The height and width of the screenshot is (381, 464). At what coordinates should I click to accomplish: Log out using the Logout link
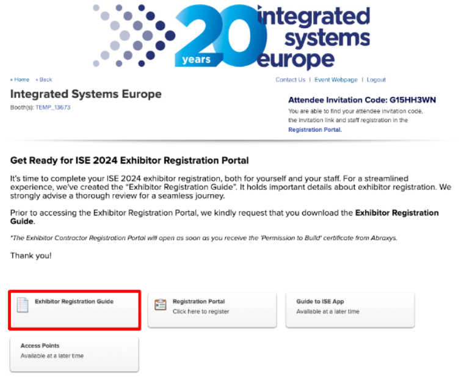coord(376,80)
